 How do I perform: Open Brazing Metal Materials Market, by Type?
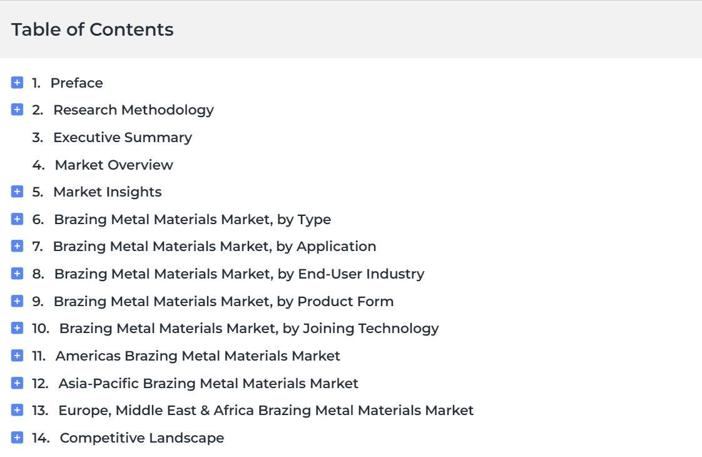(x=193, y=220)
